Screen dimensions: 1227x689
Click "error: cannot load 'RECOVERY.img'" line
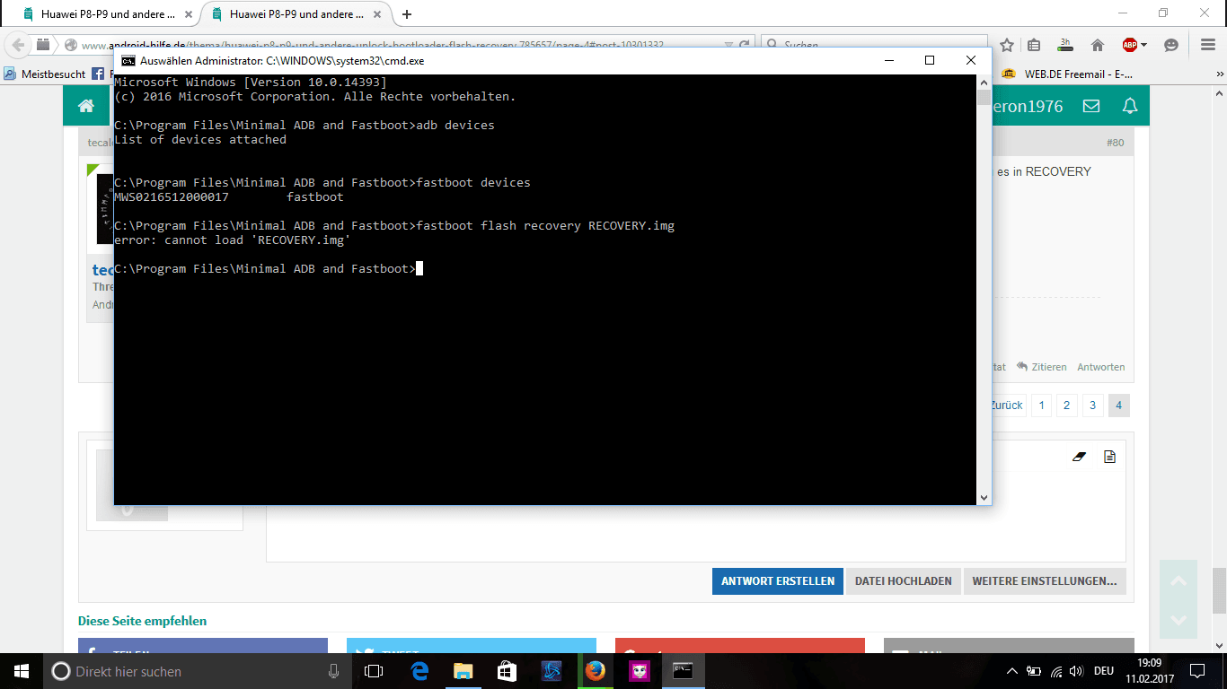coord(233,240)
